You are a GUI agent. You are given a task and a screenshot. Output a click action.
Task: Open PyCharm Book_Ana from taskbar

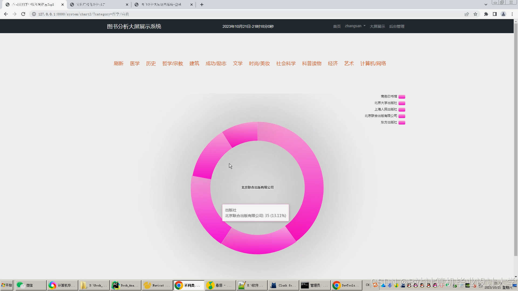point(125,285)
